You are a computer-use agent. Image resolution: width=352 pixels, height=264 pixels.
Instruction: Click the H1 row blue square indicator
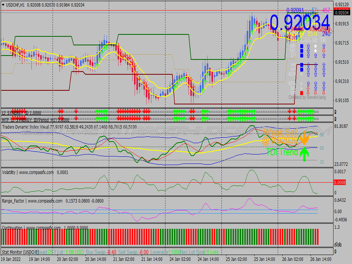pyautogui.click(x=302, y=69)
